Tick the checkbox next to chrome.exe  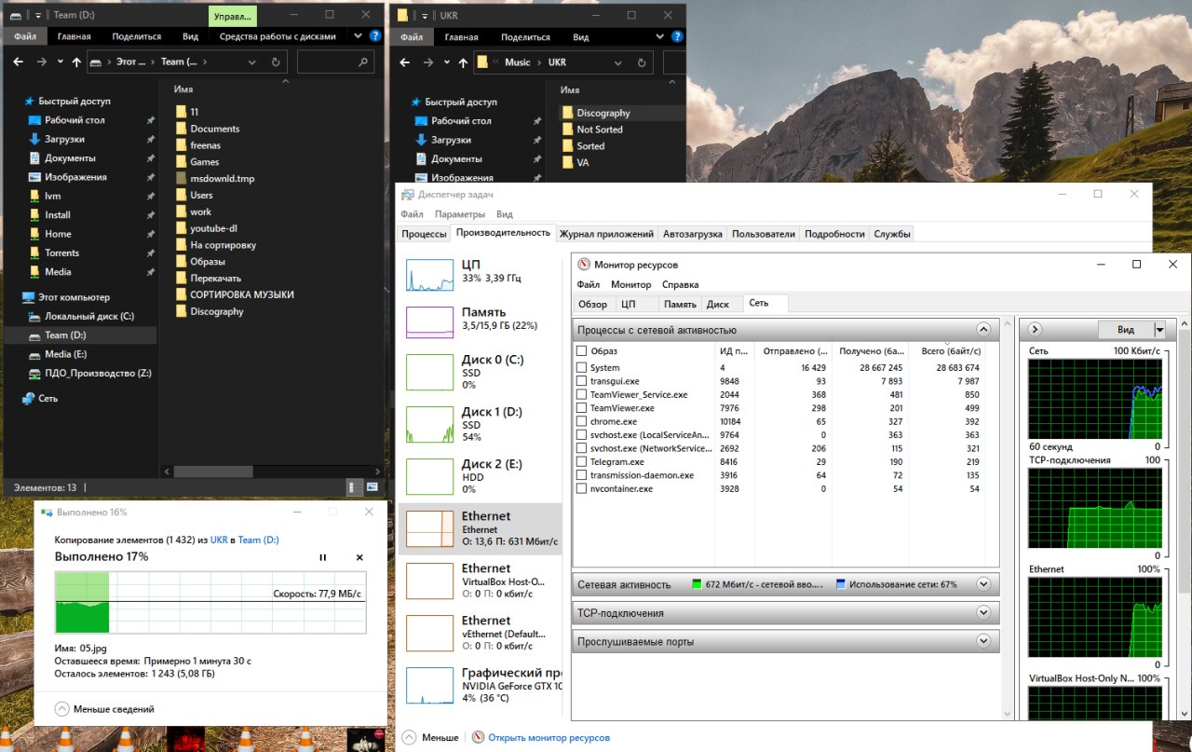[x=582, y=421]
